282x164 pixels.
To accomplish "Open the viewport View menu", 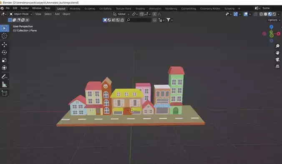I will pos(38,14).
